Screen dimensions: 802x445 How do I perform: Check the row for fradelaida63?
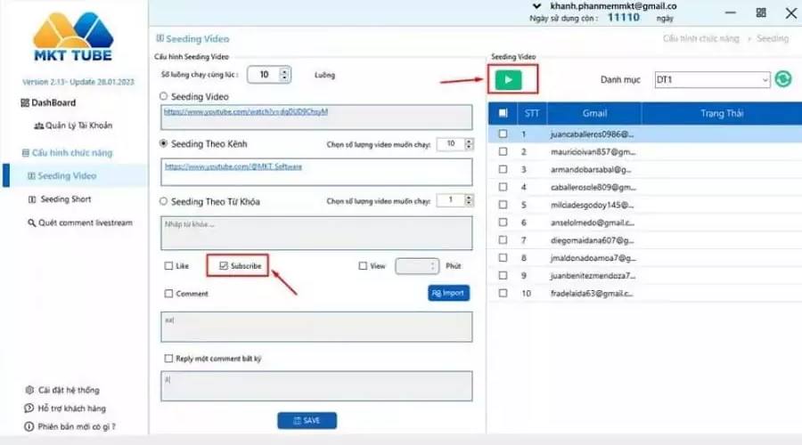tap(503, 294)
